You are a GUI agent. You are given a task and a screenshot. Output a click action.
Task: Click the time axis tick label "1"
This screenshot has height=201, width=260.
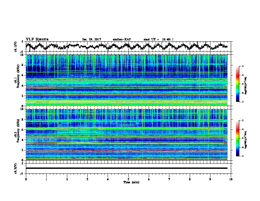pyautogui.click(x=46, y=179)
